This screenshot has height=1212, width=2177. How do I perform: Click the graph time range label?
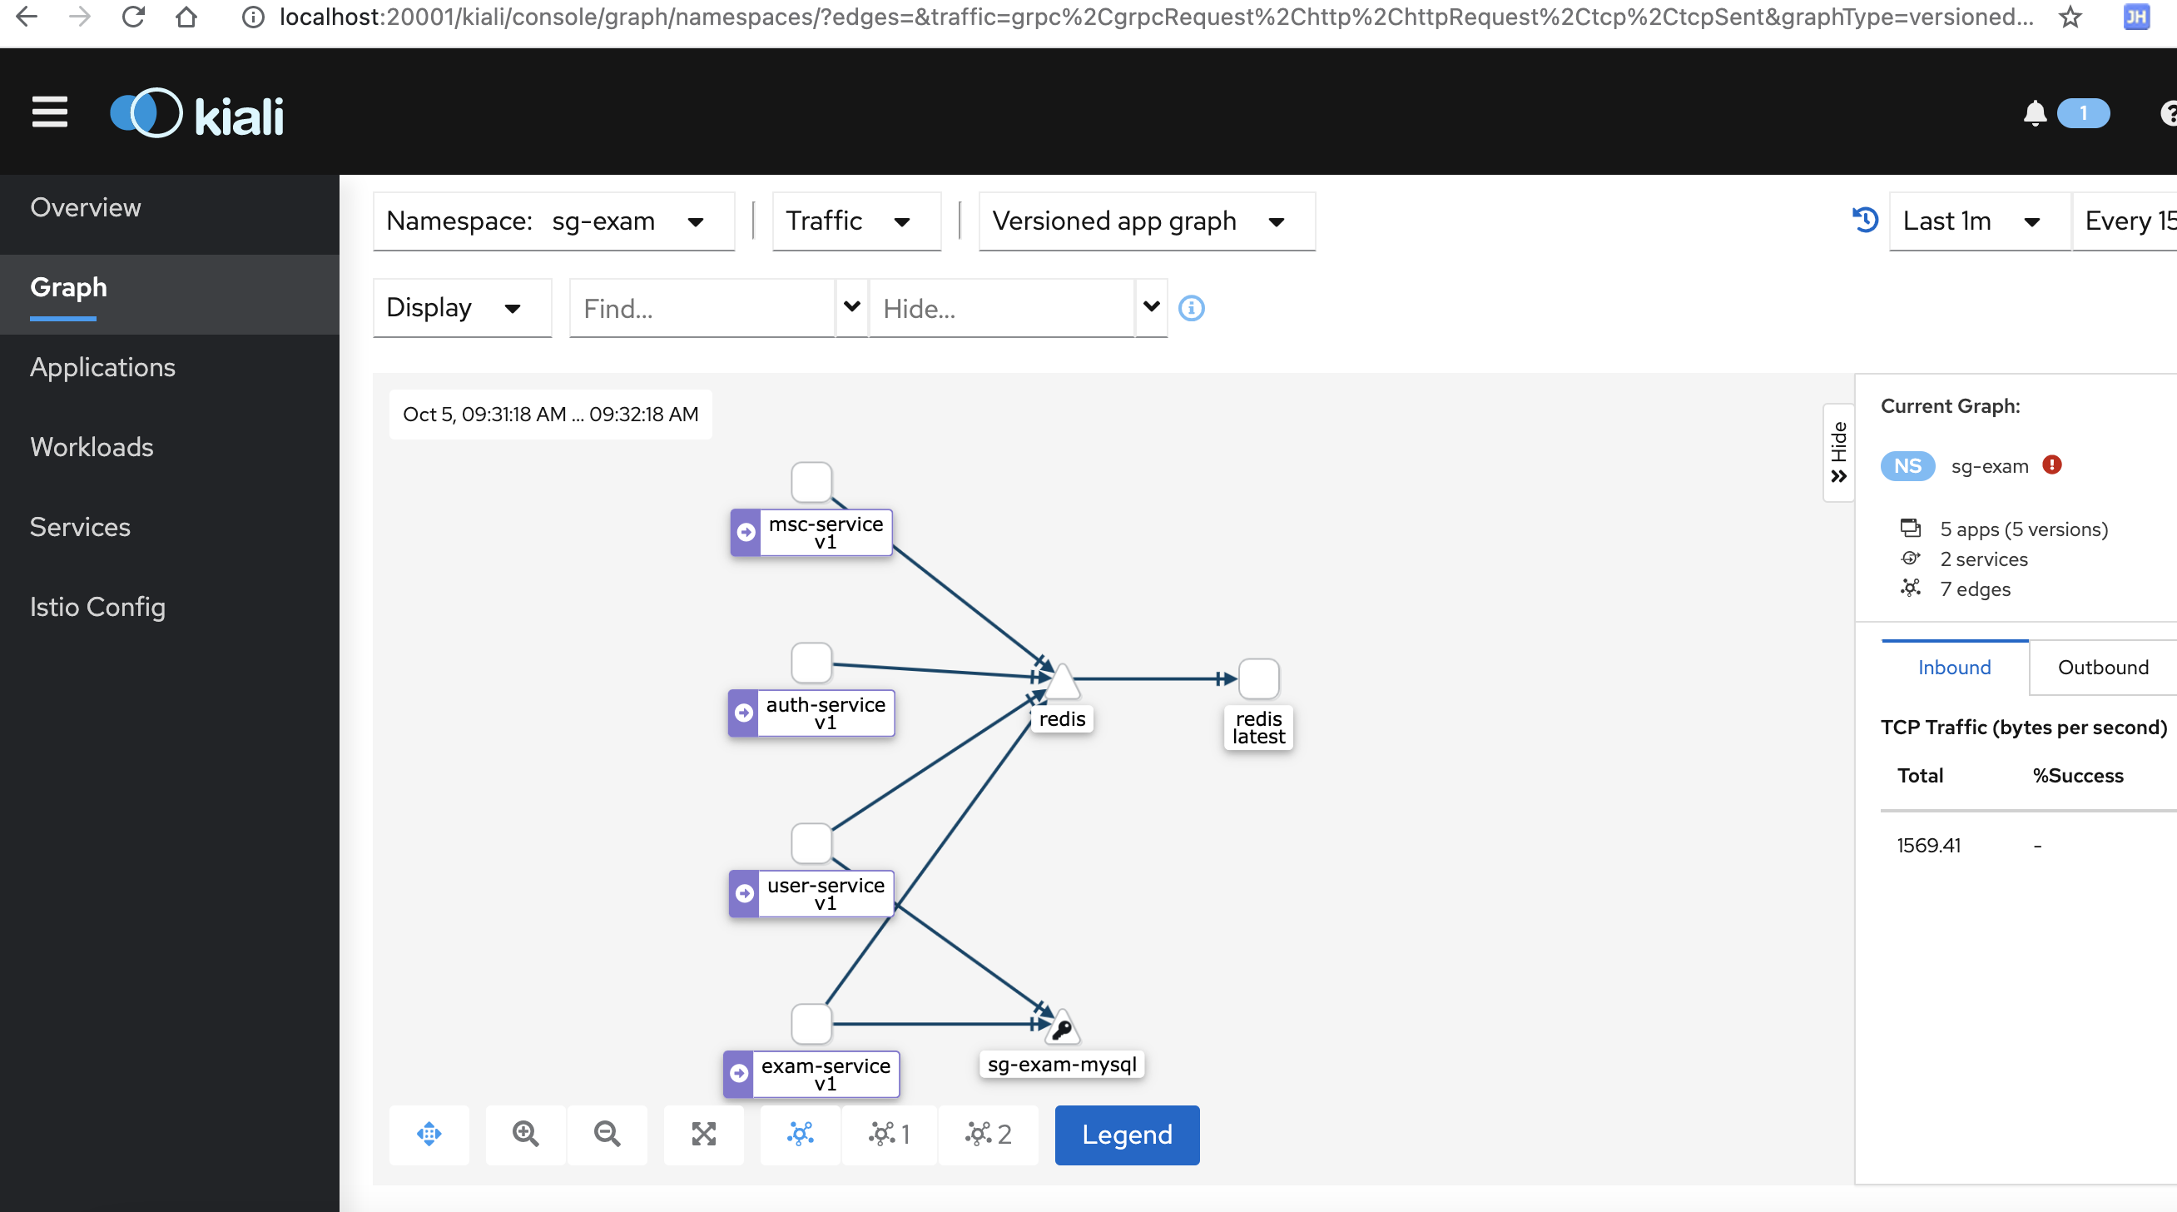click(550, 415)
